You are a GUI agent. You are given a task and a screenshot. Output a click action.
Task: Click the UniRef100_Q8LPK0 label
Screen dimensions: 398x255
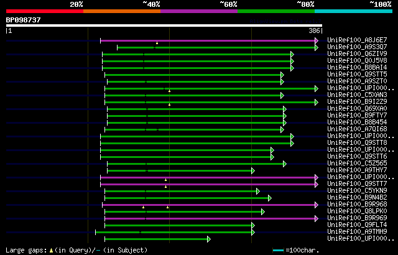coord(357,211)
